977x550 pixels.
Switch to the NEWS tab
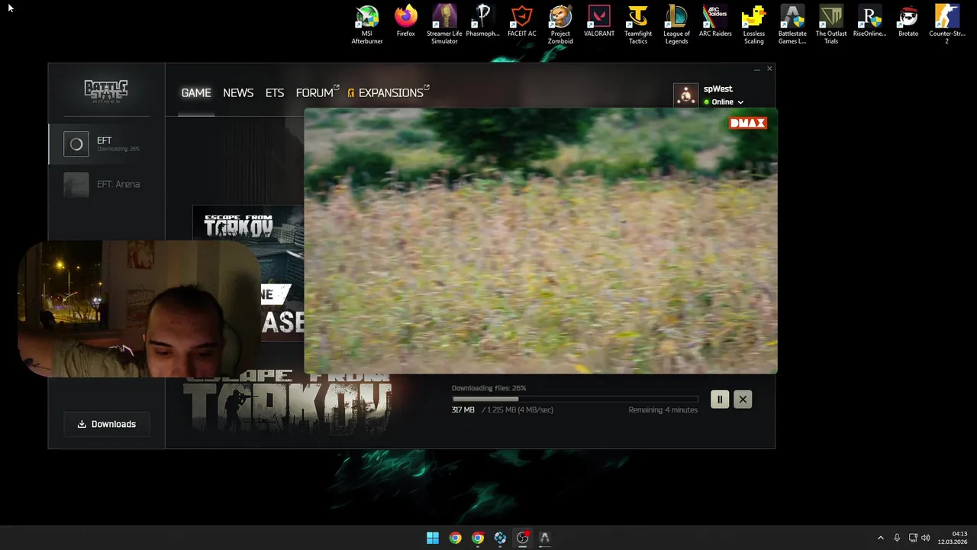coord(238,92)
